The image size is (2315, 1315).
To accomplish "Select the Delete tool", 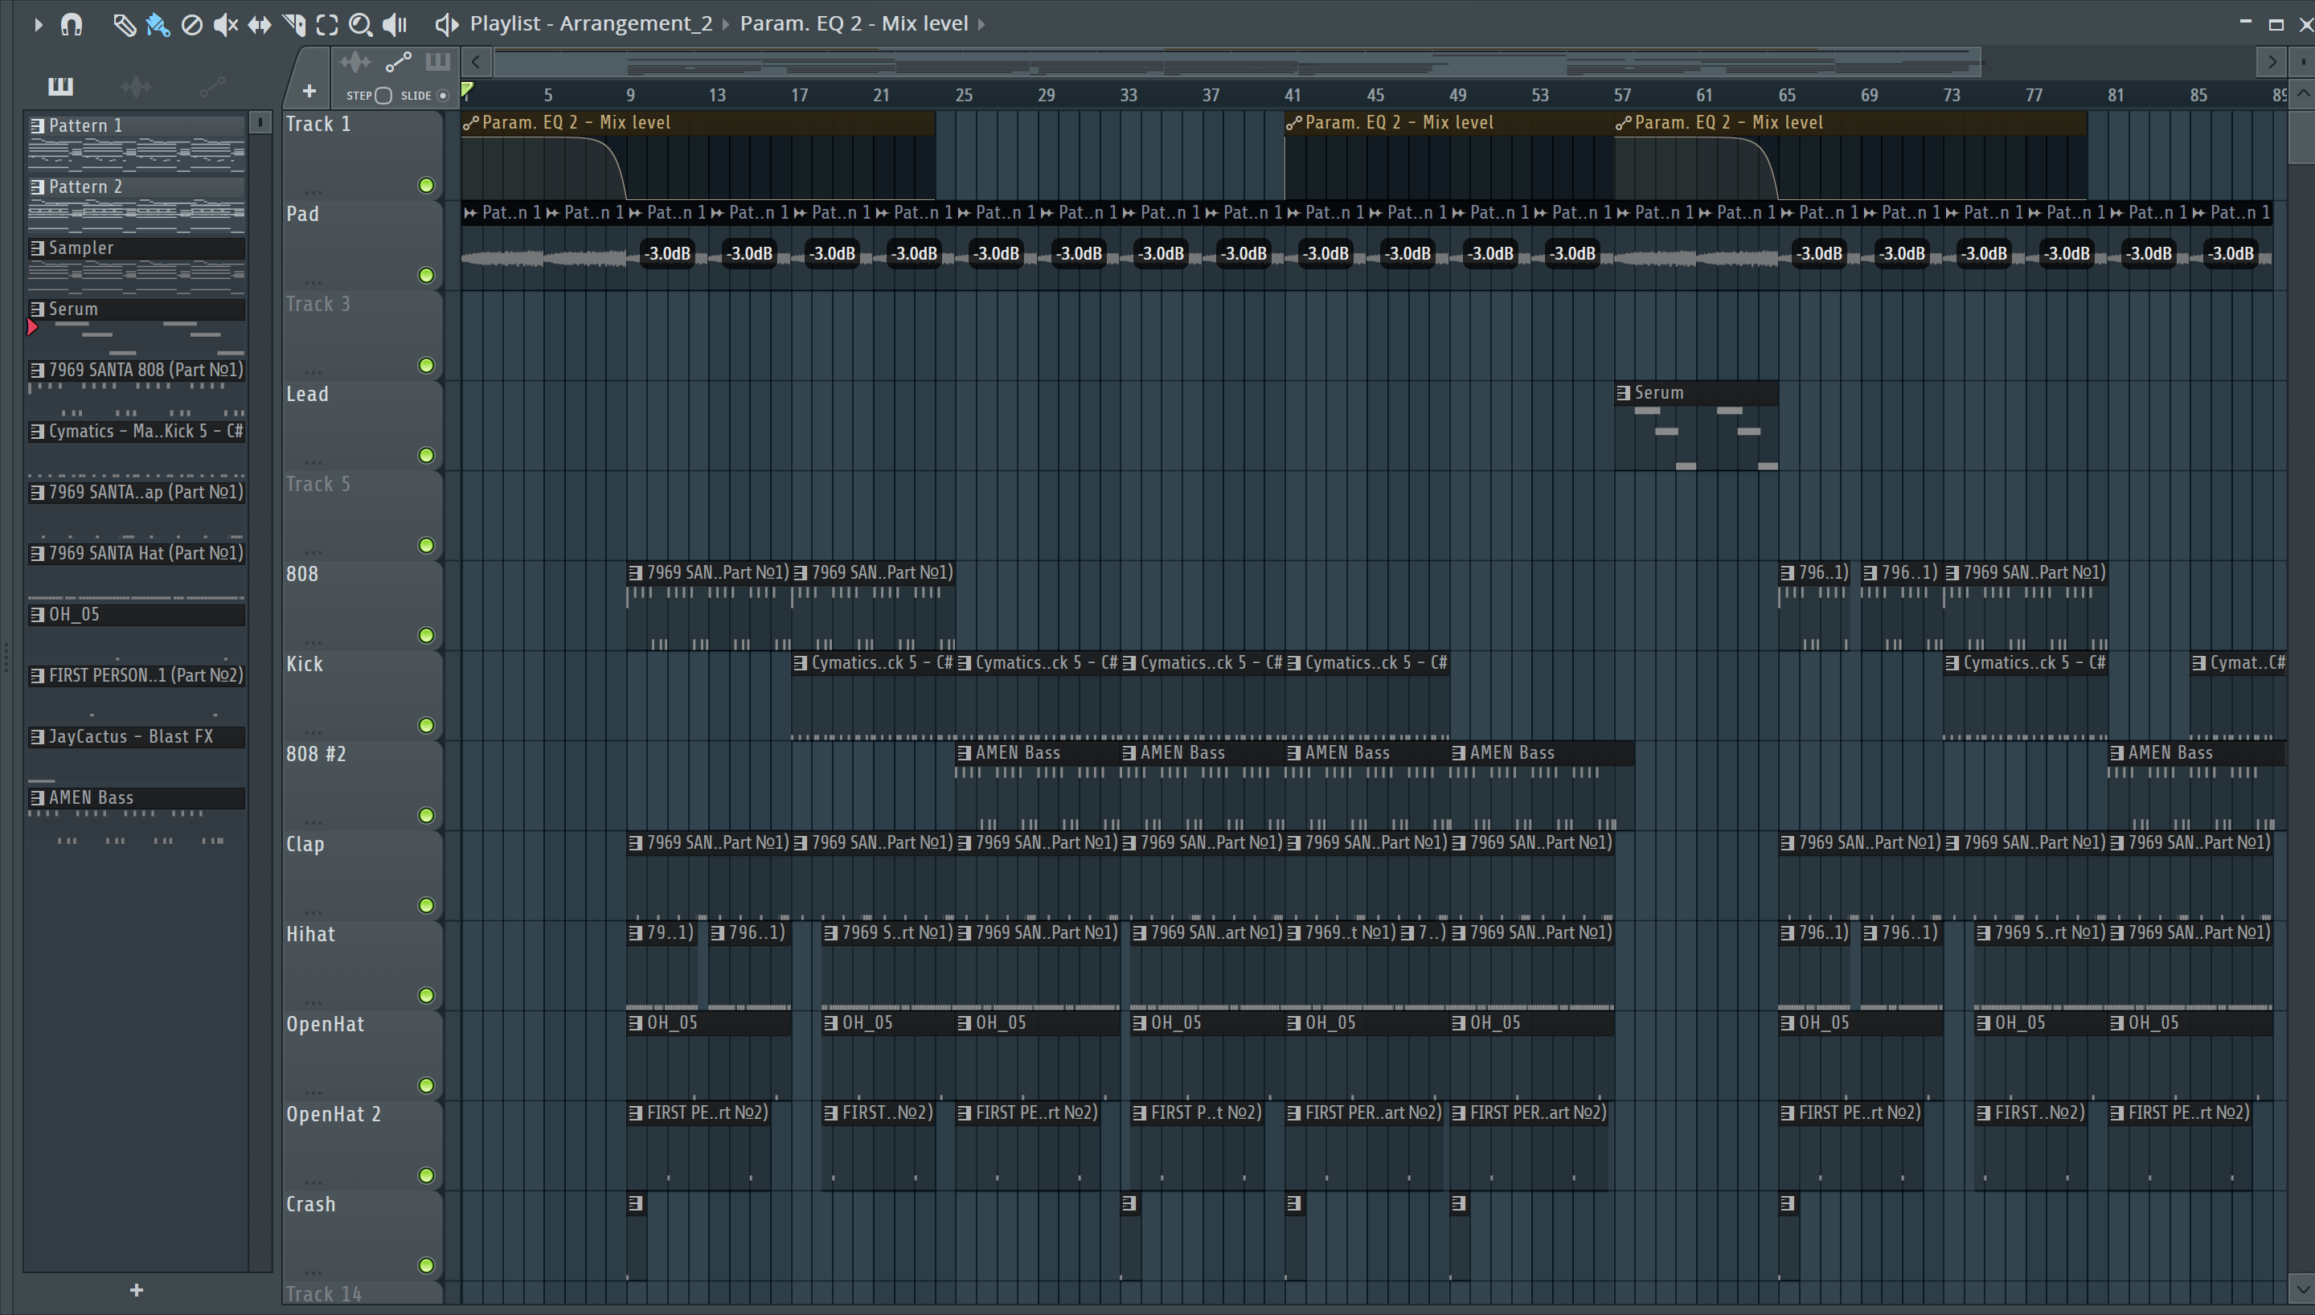I will [191, 24].
